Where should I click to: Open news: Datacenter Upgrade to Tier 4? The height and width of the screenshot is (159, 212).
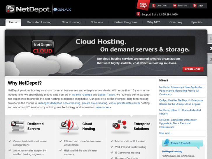click(178, 123)
